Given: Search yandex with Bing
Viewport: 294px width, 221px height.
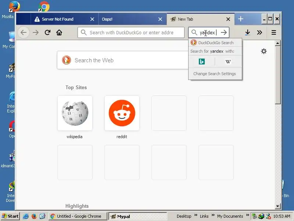Looking at the screenshot, I should (201, 62).
